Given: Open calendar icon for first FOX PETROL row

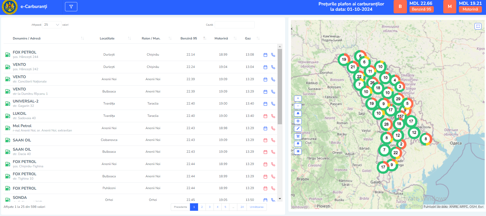Looking at the screenshot, I should pos(265,55).
